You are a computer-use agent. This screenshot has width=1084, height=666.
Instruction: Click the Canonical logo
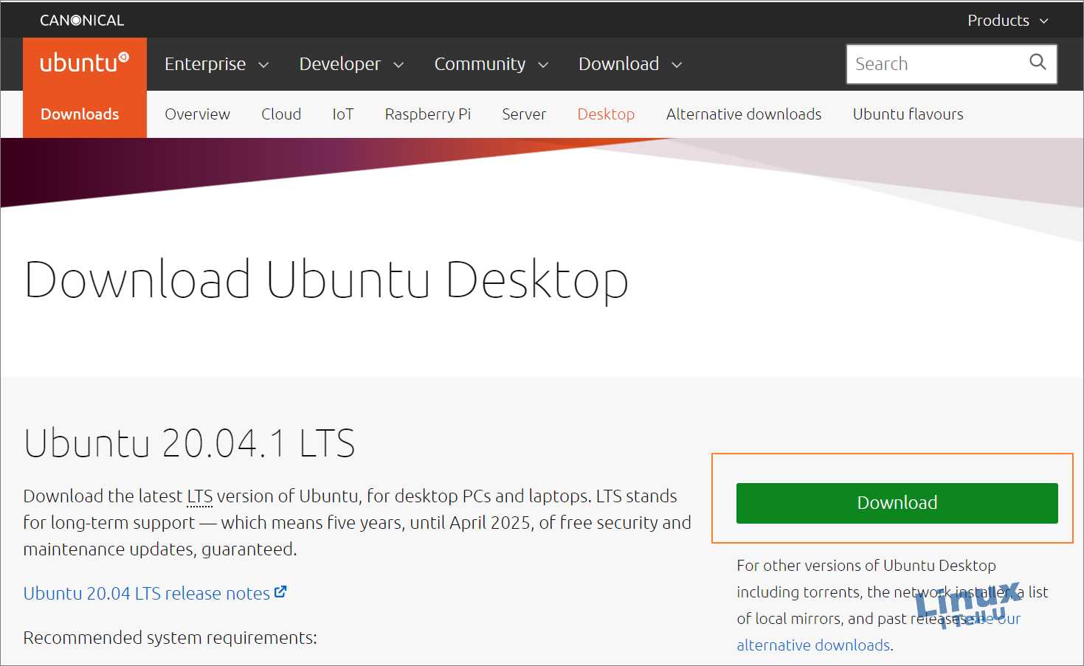[82, 20]
